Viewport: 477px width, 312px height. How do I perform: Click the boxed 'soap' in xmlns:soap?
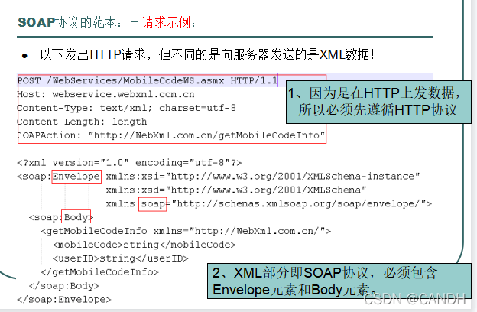click(153, 204)
